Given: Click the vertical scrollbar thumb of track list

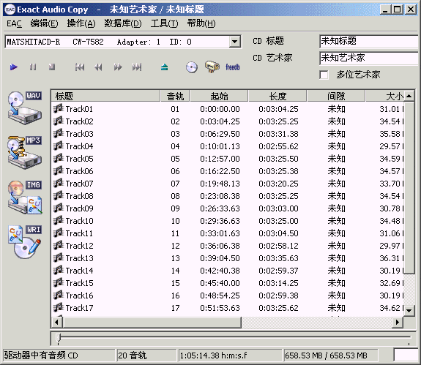Looking at the screenshot, I should tap(409, 187).
